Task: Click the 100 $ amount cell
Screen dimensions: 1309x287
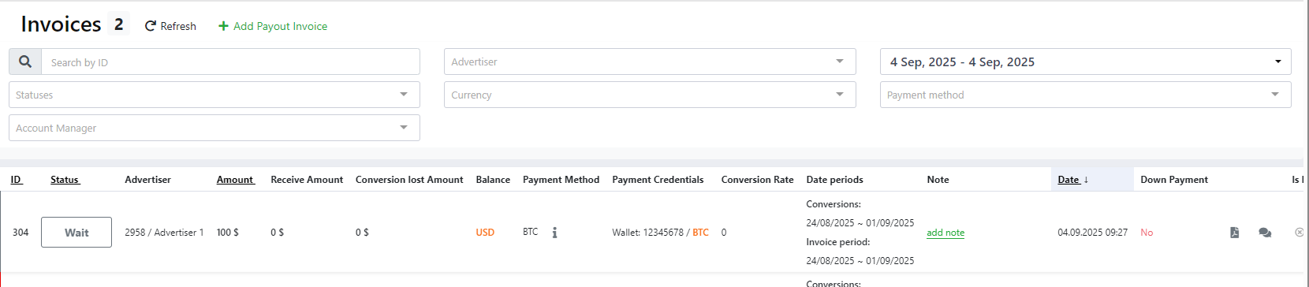Action: pyautogui.click(x=228, y=233)
